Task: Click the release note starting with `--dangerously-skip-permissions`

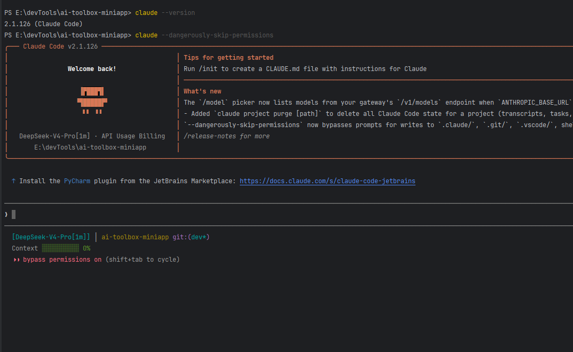Action: pyautogui.click(x=378, y=125)
